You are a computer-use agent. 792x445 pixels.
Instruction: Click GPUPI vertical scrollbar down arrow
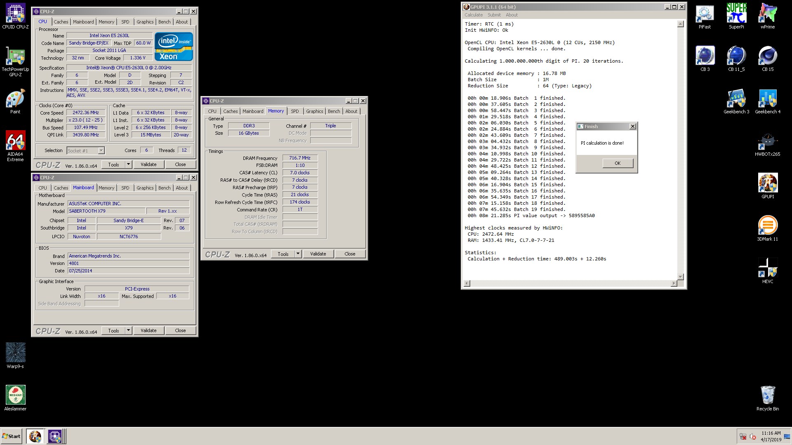coord(680,277)
